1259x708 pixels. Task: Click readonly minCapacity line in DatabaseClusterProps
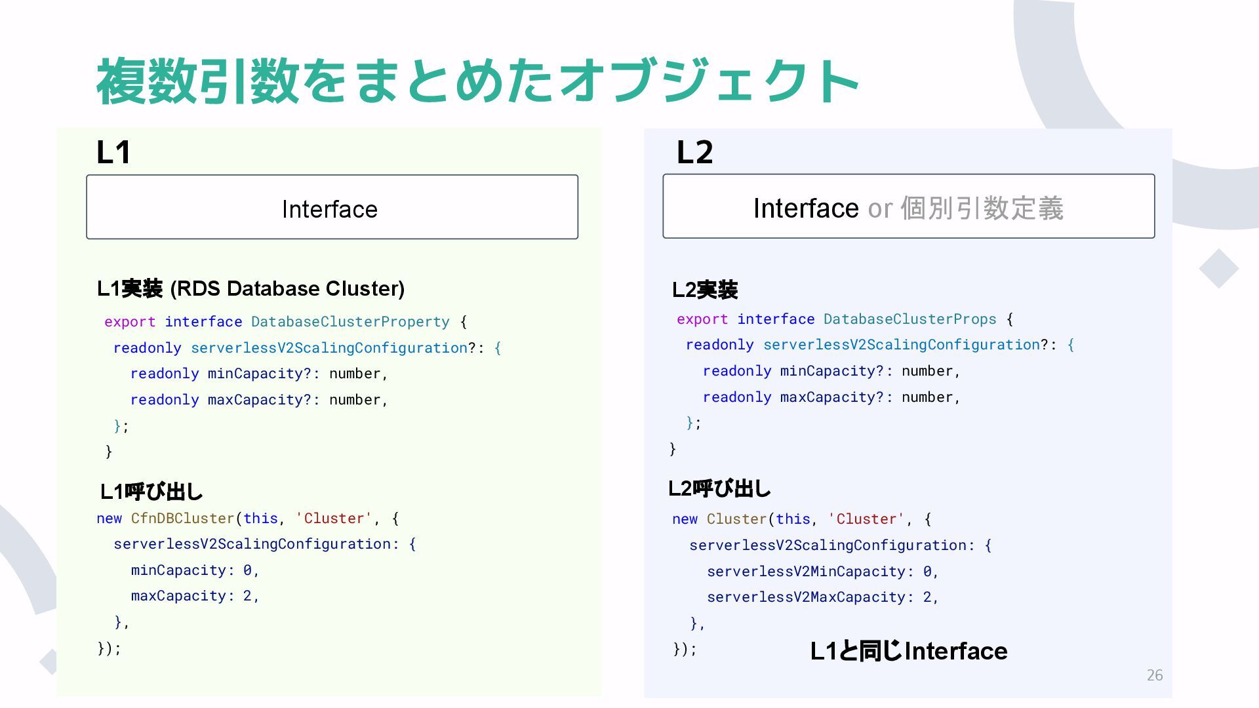(831, 371)
